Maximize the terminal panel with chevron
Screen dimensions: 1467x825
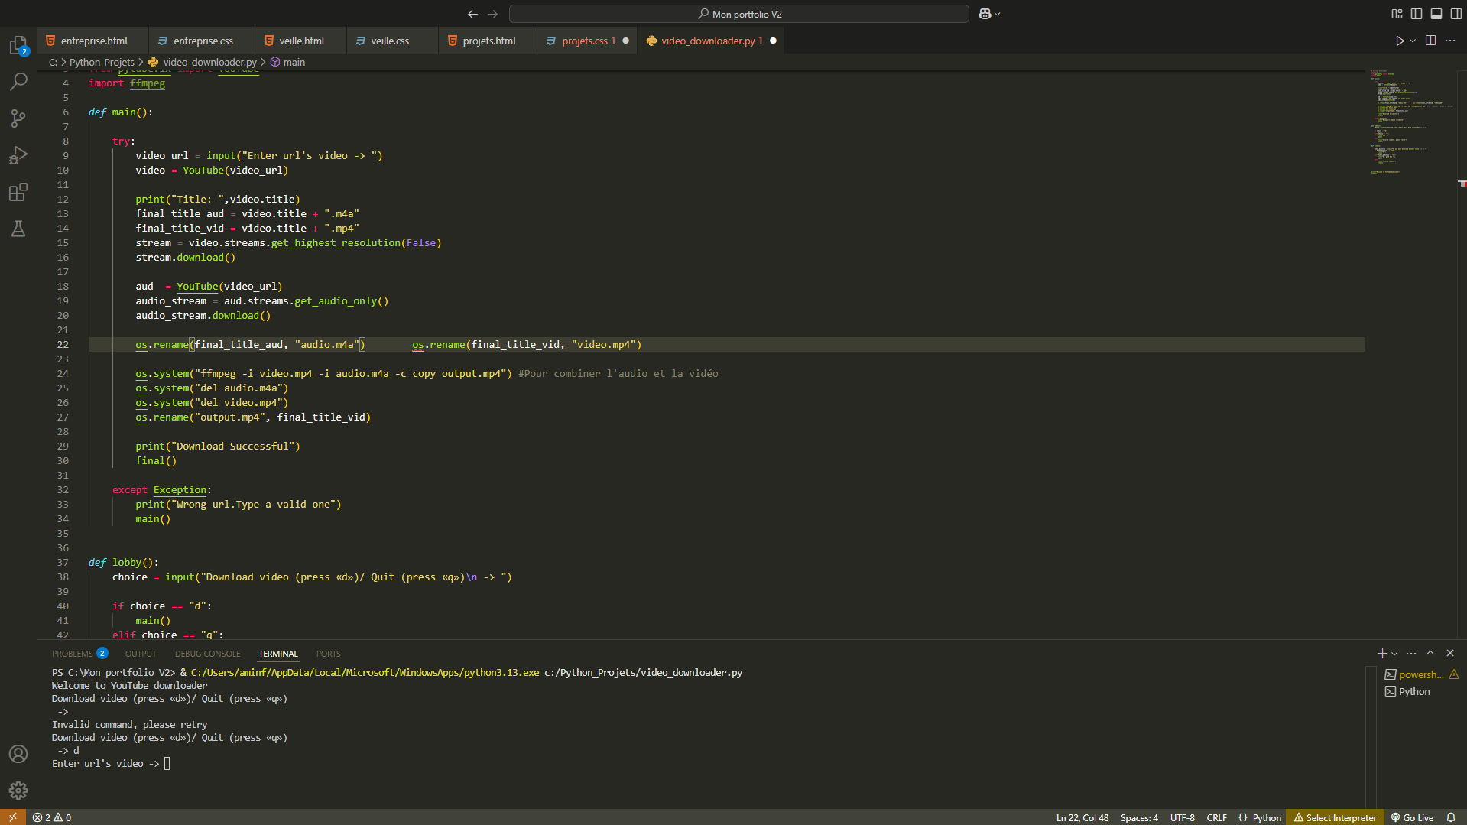[1430, 654]
